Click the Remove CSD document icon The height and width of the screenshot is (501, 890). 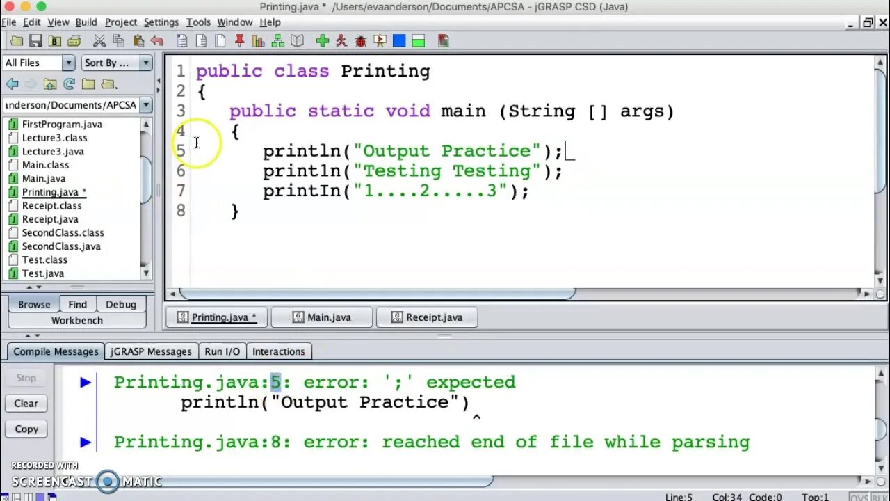(202, 41)
